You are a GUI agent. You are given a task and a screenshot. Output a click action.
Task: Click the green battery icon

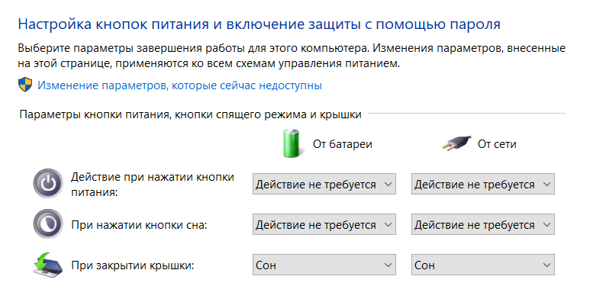pos(292,143)
